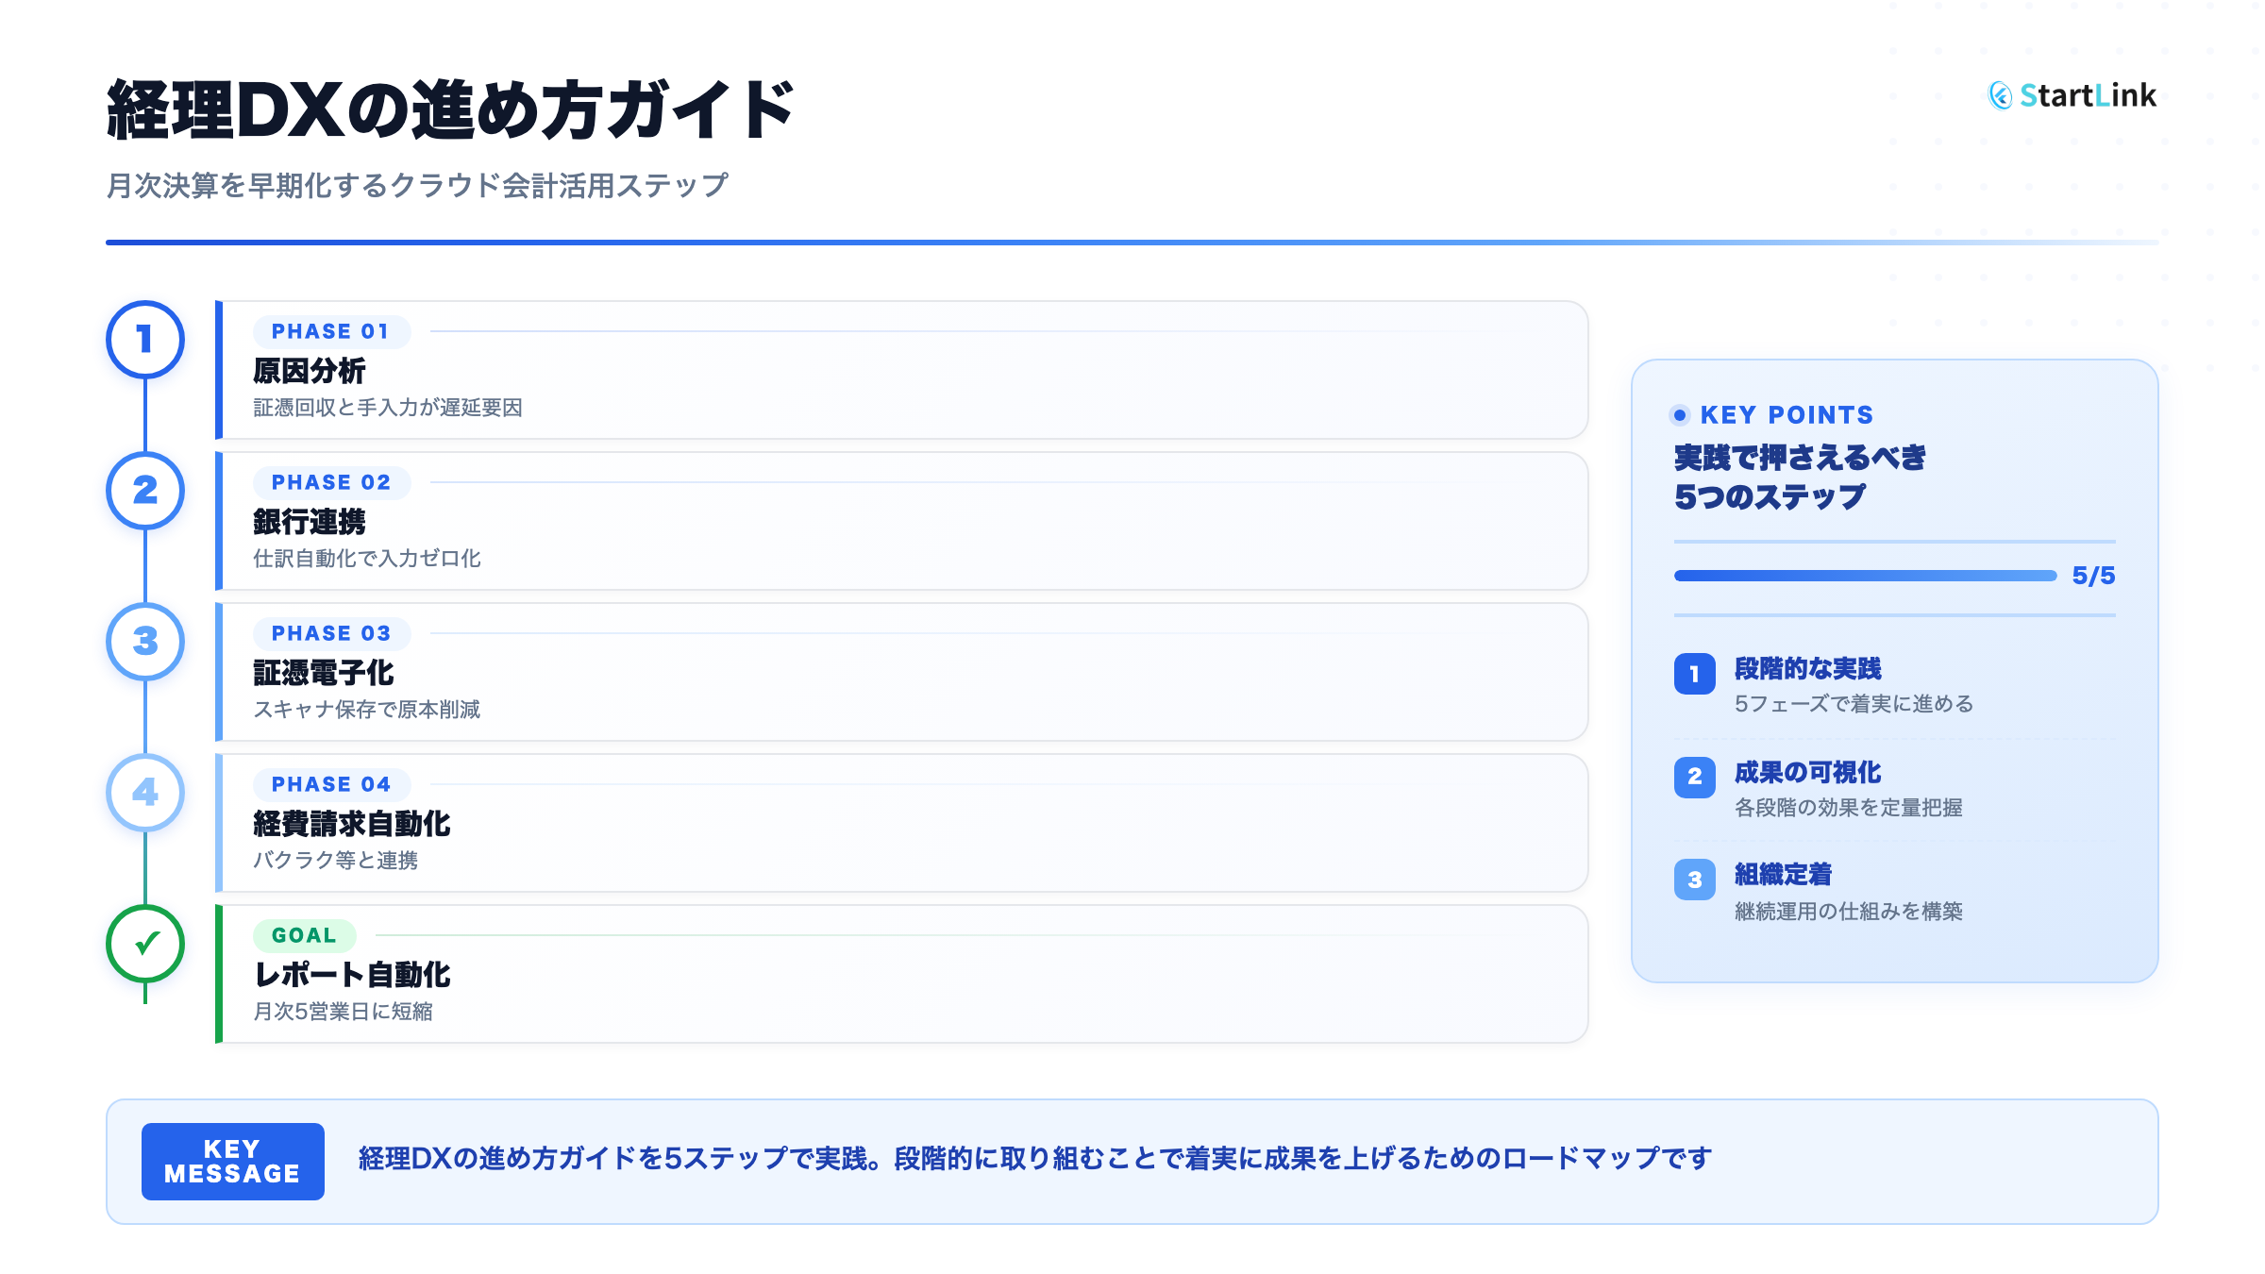2265x1274 pixels.
Task: Open the レポート自動化 goal card
Action: (x=901, y=974)
